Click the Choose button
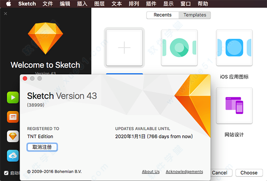Viewport: 267px width, 181px height. point(249,173)
